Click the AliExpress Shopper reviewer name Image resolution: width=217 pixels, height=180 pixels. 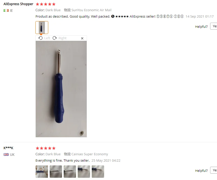[18, 4]
